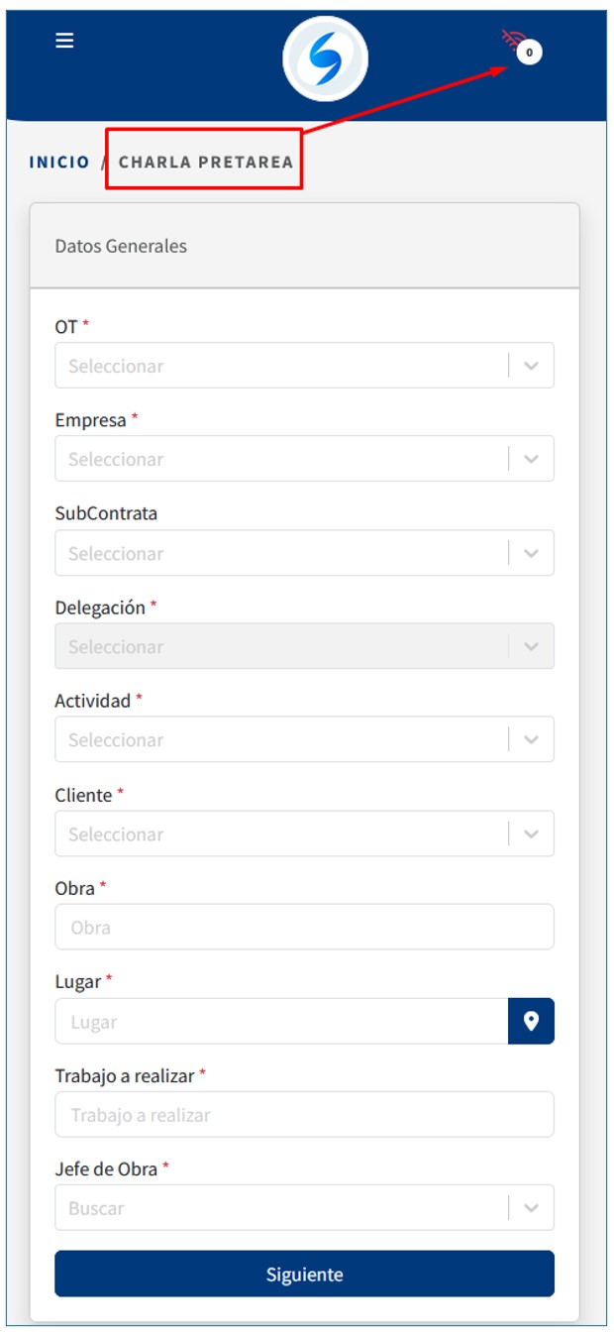This screenshot has width=614, height=1335.
Task: Click the Jefe de Obra search box
Action: coord(282,1208)
